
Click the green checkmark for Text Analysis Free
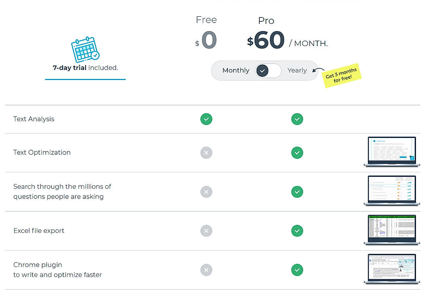click(x=206, y=119)
